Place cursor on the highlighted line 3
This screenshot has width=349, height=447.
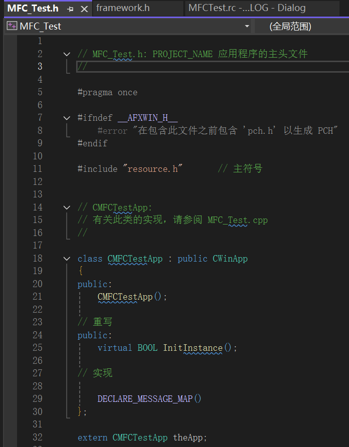coord(212,67)
